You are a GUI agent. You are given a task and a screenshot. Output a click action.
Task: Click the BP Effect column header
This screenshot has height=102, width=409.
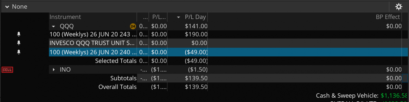click(388, 17)
